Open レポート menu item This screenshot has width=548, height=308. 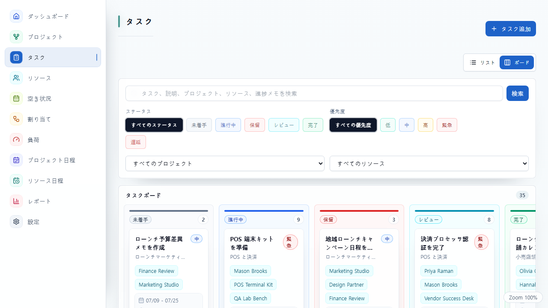tap(53, 201)
